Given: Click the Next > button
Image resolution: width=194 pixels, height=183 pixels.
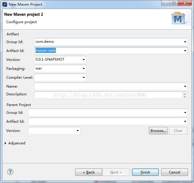Looking at the screenshot, I should [x=116, y=172].
